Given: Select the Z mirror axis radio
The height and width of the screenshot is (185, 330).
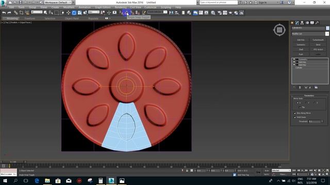Looking at the screenshot, I should [x=315, y=103].
